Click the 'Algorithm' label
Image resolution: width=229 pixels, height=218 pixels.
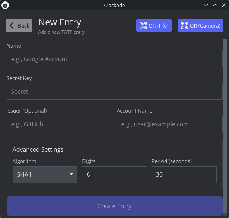[25, 161]
